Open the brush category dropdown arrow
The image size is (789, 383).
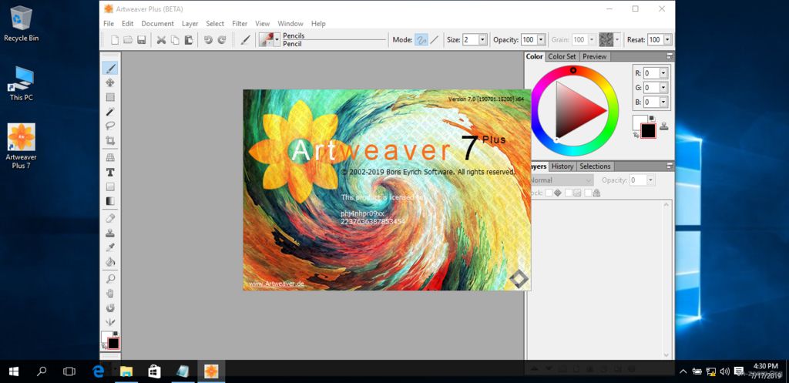pos(277,40)
